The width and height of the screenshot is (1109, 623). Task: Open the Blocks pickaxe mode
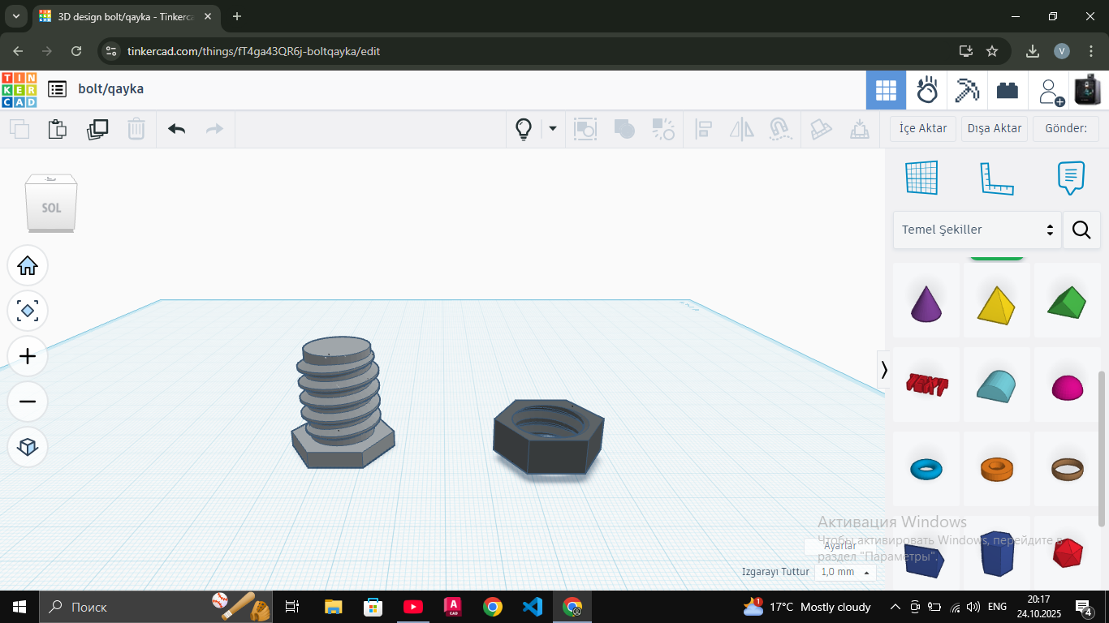tap(967, 89)
